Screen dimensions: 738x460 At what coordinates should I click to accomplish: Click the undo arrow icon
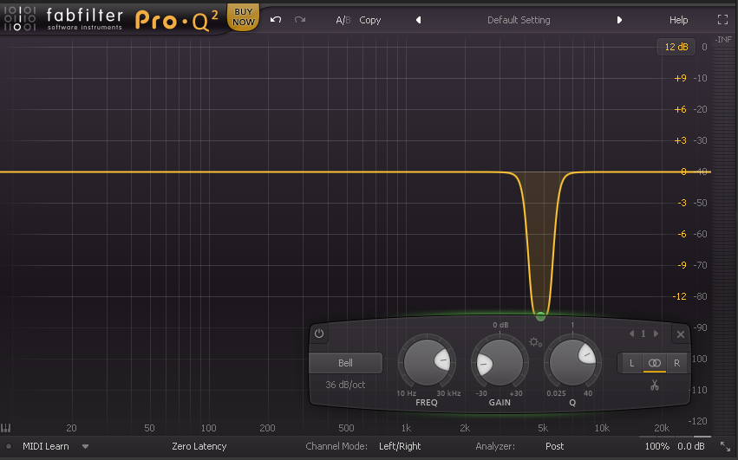276,20
